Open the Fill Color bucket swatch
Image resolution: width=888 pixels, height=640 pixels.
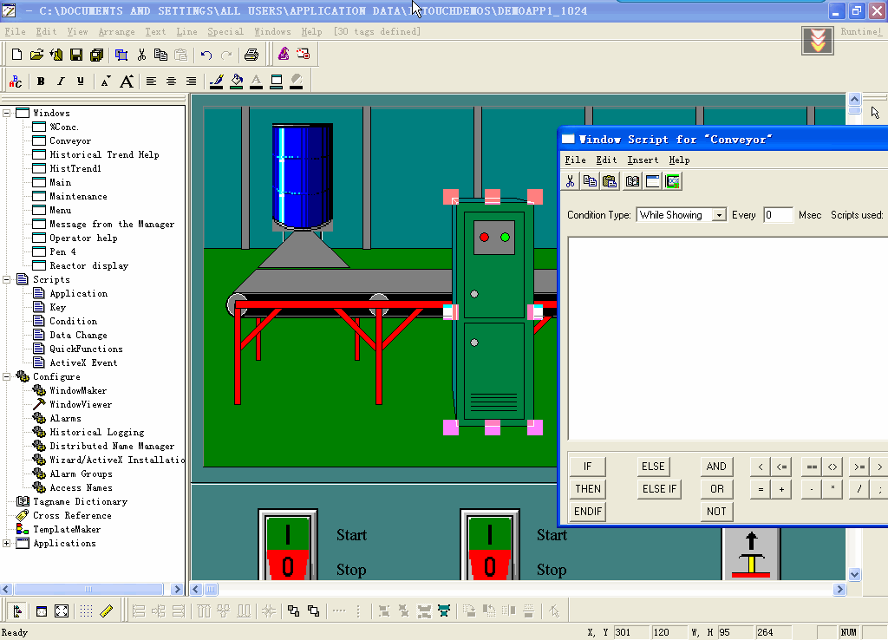(x=237, y=81)
